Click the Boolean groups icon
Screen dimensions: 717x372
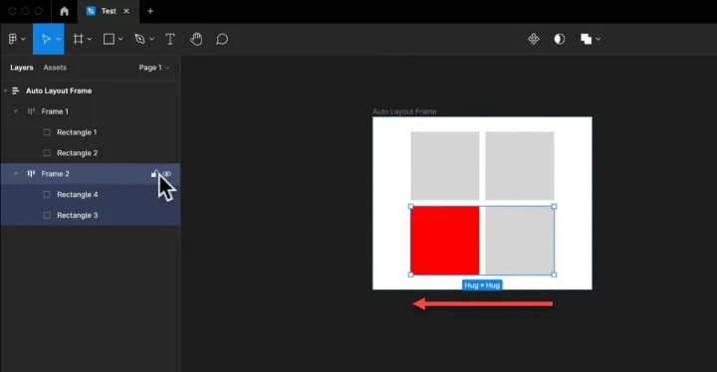[x=586, y=40]
